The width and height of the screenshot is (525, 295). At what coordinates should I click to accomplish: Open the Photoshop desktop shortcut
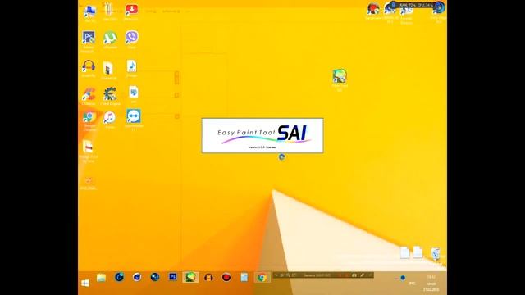tap(89, 38)
